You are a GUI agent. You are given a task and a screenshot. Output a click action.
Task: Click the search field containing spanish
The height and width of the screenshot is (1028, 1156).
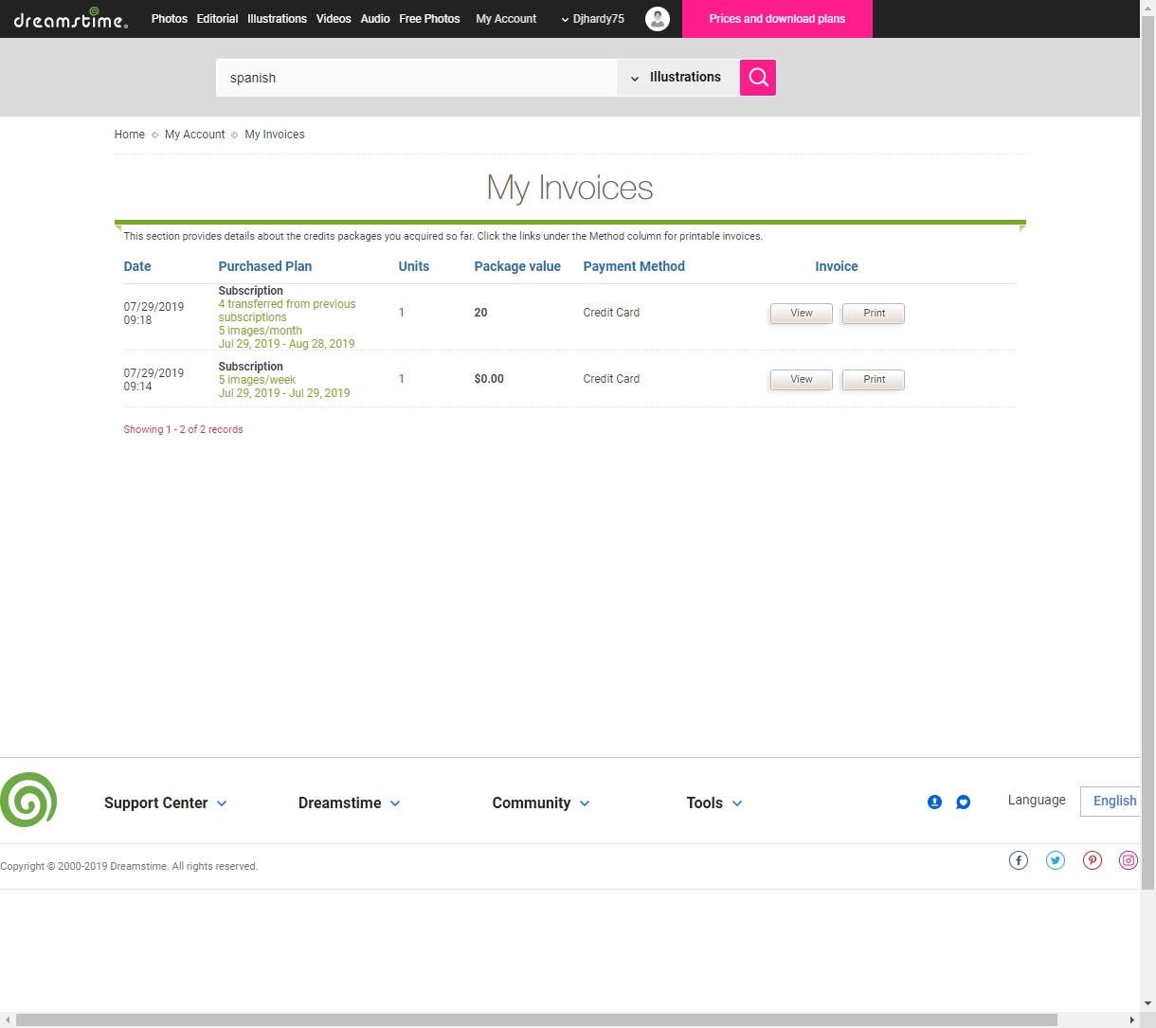417,78
